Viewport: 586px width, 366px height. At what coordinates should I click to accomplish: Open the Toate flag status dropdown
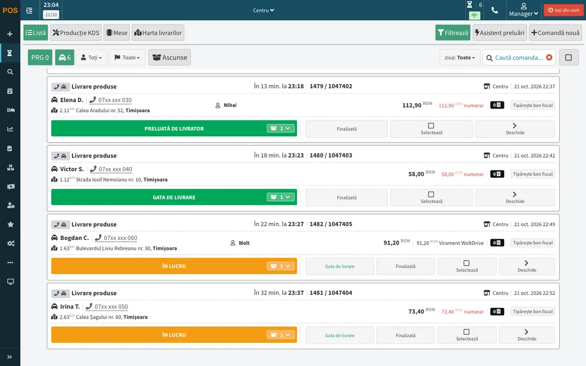127,58
